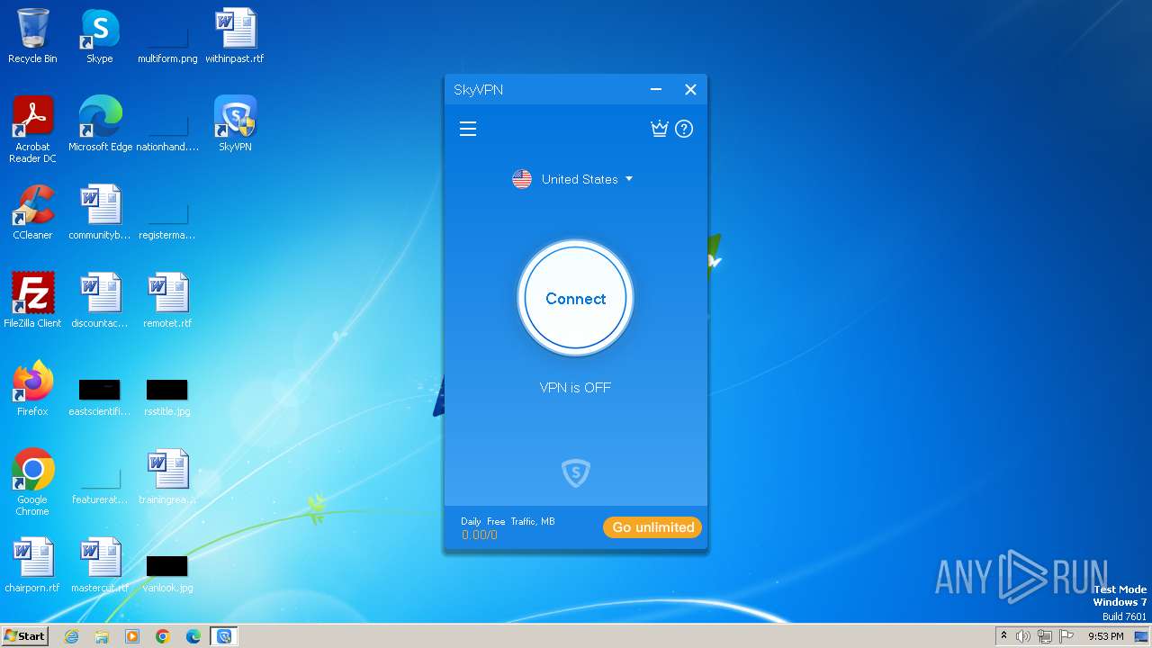Viewport: 1152px width, 648px height.
Task: Select the Skype desktop shortcut
Action: tap(100, 36)
